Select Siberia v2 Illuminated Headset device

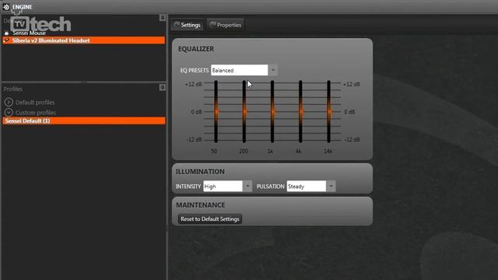(83, 40)
